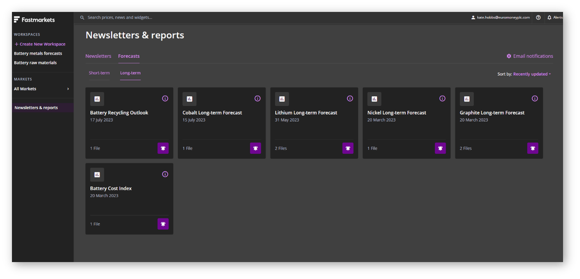580x279 pixels.
Task: Toggle alert bell for Battery Cost Index
Action: tap(163, 224)
